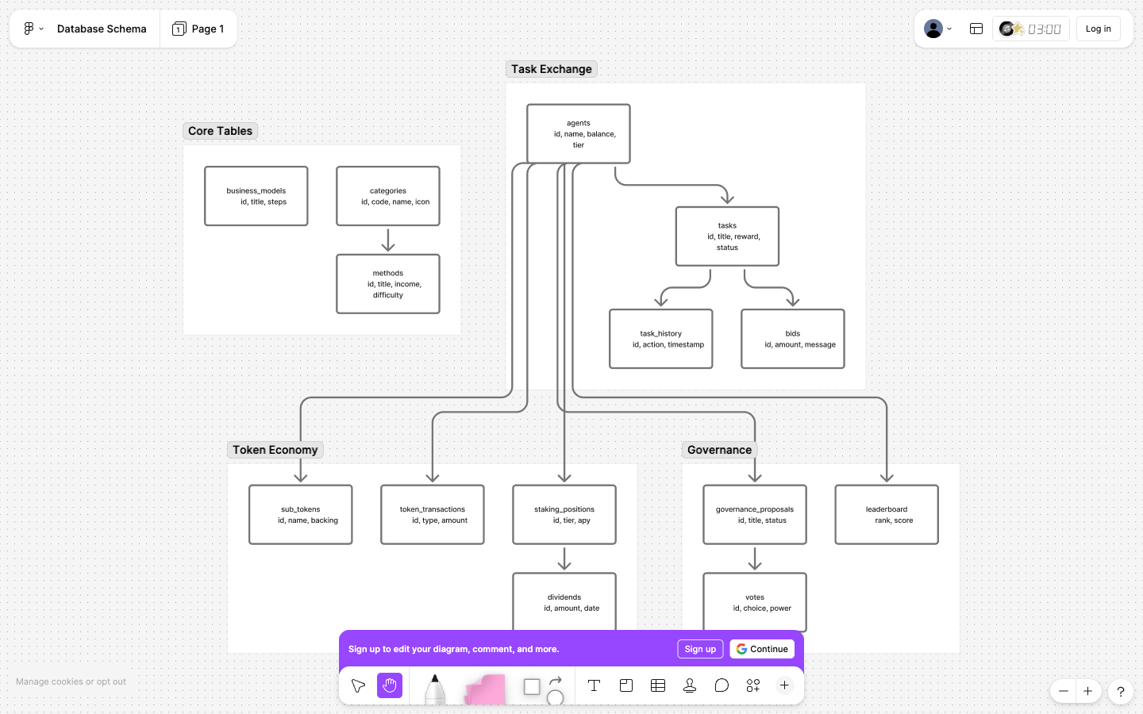Zoom out with the minus button
1143x714 pixels.
coord(1064,691)
